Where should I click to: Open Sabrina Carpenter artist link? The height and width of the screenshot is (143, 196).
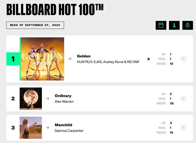click(x=69, y=131)
